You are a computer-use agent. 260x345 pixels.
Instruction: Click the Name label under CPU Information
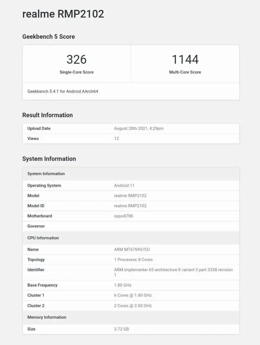33,250
